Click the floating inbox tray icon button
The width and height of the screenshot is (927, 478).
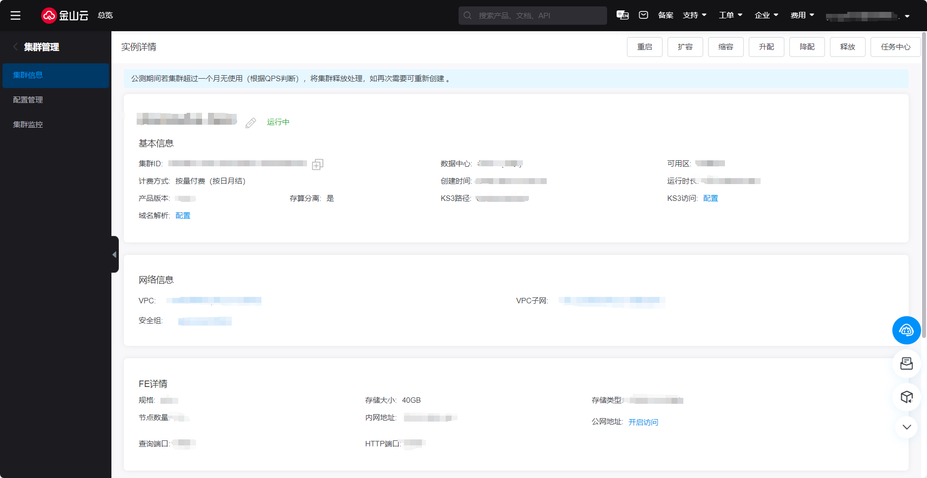906,364
